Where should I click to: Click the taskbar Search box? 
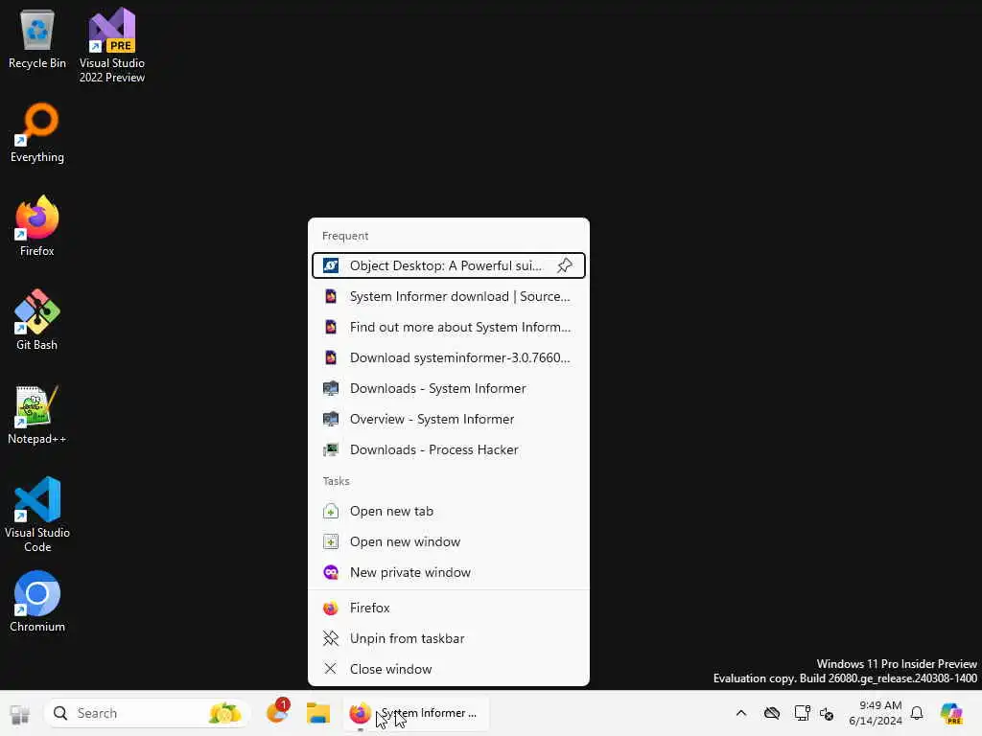coord(146,713)
